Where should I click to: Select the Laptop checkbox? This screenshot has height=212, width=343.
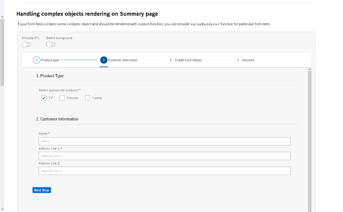pyautogui.click(x=87, y=98)
